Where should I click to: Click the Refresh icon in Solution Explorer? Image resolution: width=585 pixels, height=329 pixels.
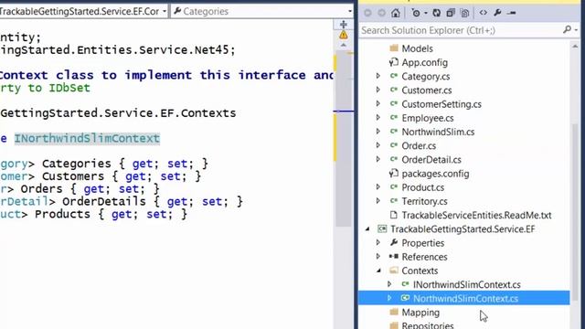pos(436,13)
